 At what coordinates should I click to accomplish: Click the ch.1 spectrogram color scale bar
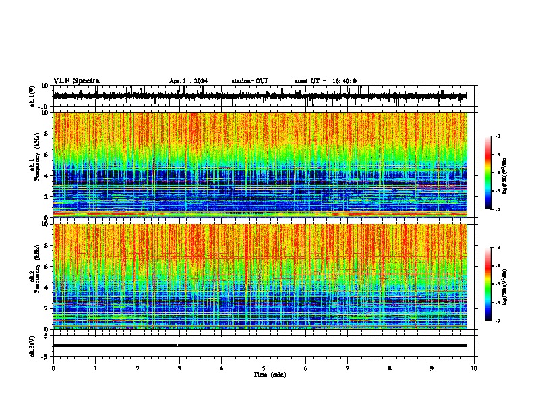click(488, 173)
